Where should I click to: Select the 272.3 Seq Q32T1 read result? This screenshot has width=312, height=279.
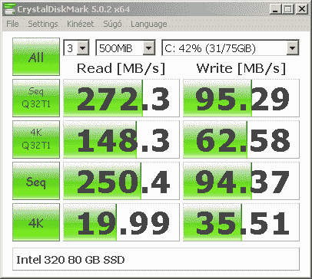click(x=121, y=98)
